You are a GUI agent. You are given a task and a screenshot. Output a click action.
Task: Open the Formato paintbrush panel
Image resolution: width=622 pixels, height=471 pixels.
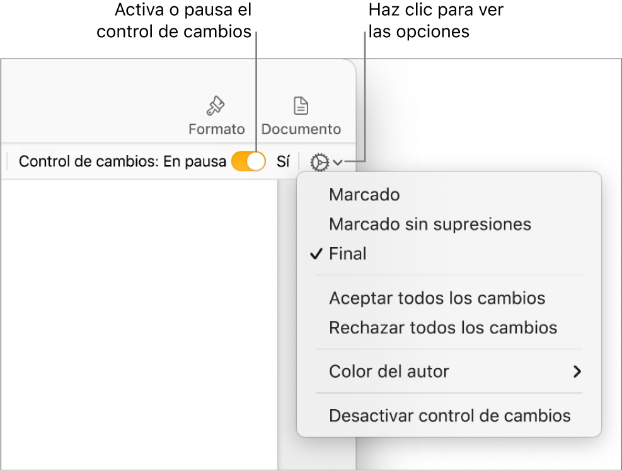pos(216,106)
